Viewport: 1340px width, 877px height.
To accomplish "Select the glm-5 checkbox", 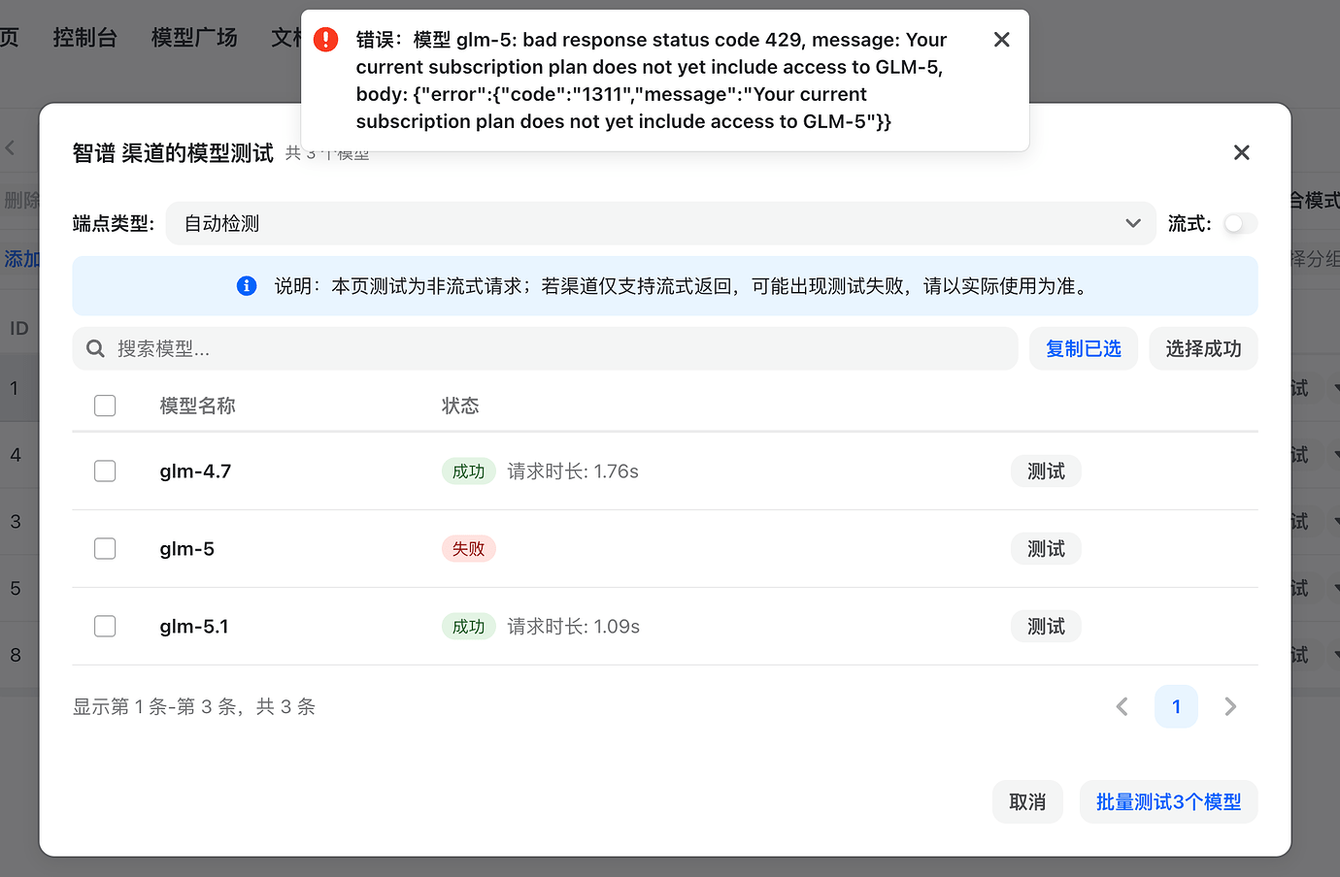I will click(105, 549).
